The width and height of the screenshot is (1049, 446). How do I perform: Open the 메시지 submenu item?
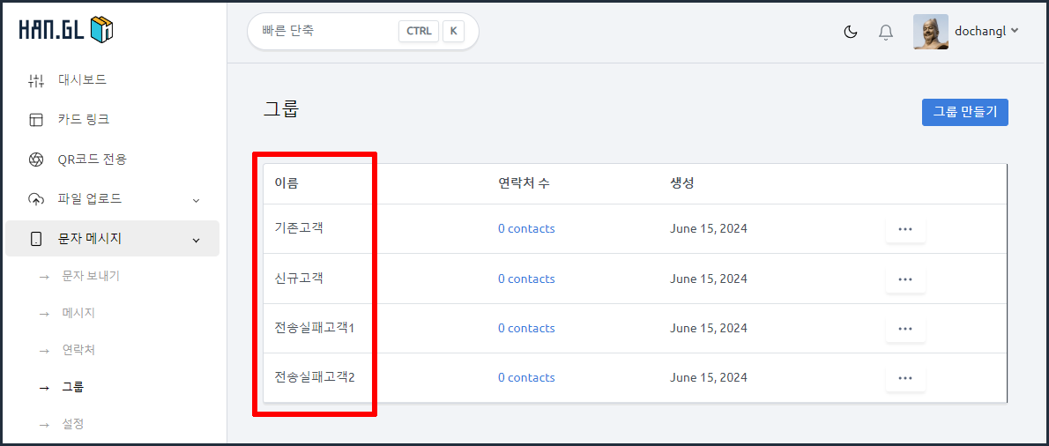[x=77, y=313]
